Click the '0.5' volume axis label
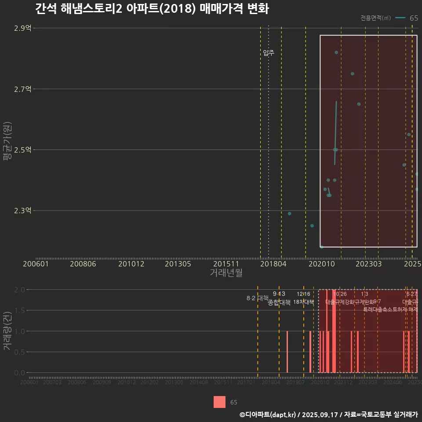Screen dimensions: 422x422 [x=19, y=352]
